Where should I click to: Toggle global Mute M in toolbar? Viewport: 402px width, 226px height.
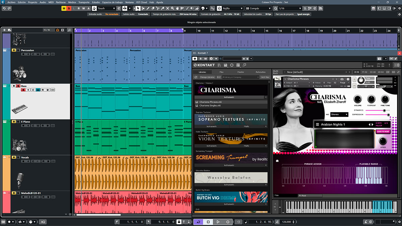click(64, 8)
